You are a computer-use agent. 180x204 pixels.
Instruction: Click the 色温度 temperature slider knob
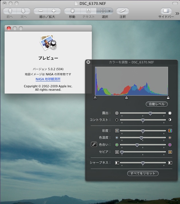click(141, 138)
